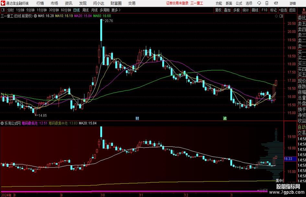Viewport: 306px width, 197px height.
Task: Open the 财富圈 menu
Action: coord(116,3)
